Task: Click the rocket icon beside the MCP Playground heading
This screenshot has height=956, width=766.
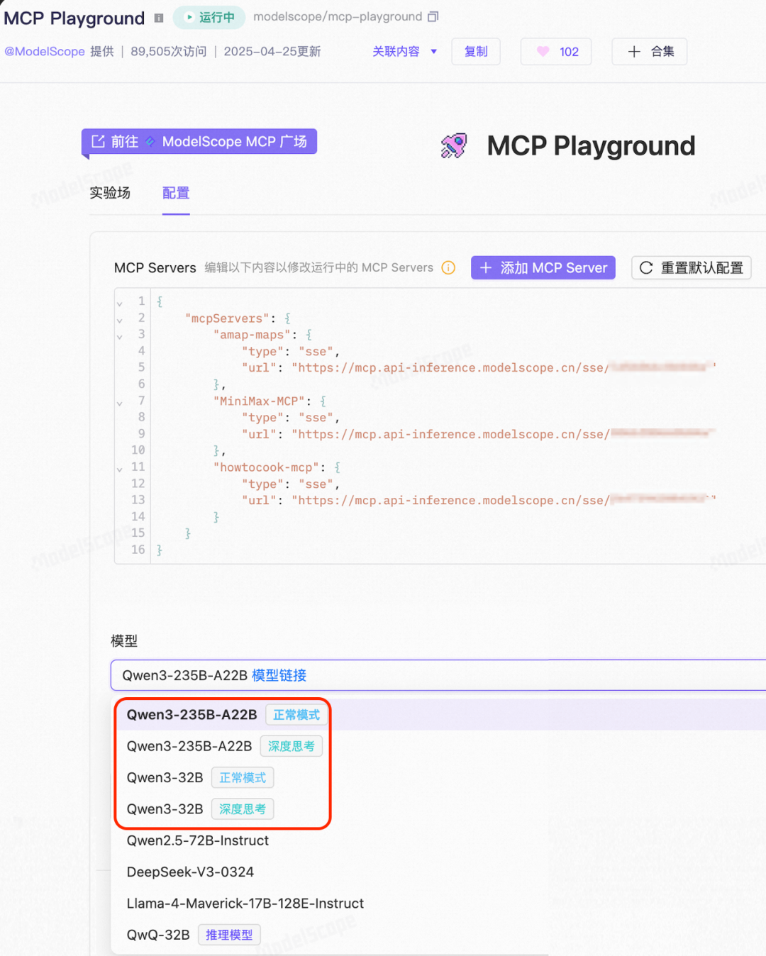Action: [453, 145]
